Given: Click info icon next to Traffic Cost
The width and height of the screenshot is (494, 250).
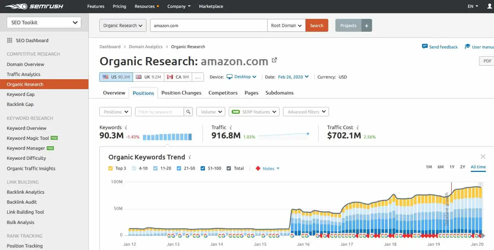Looking at the screenshot, I should click(x=357, y=128).
